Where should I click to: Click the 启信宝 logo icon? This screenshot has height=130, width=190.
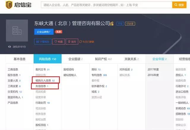click(x=9, y=5)
